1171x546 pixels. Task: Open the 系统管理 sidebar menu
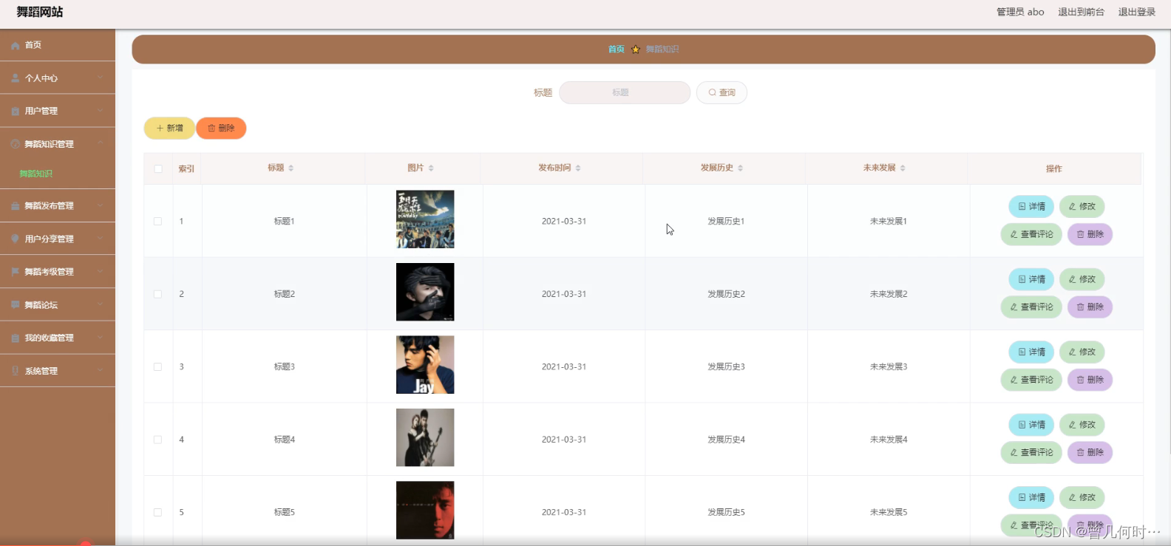58,371
